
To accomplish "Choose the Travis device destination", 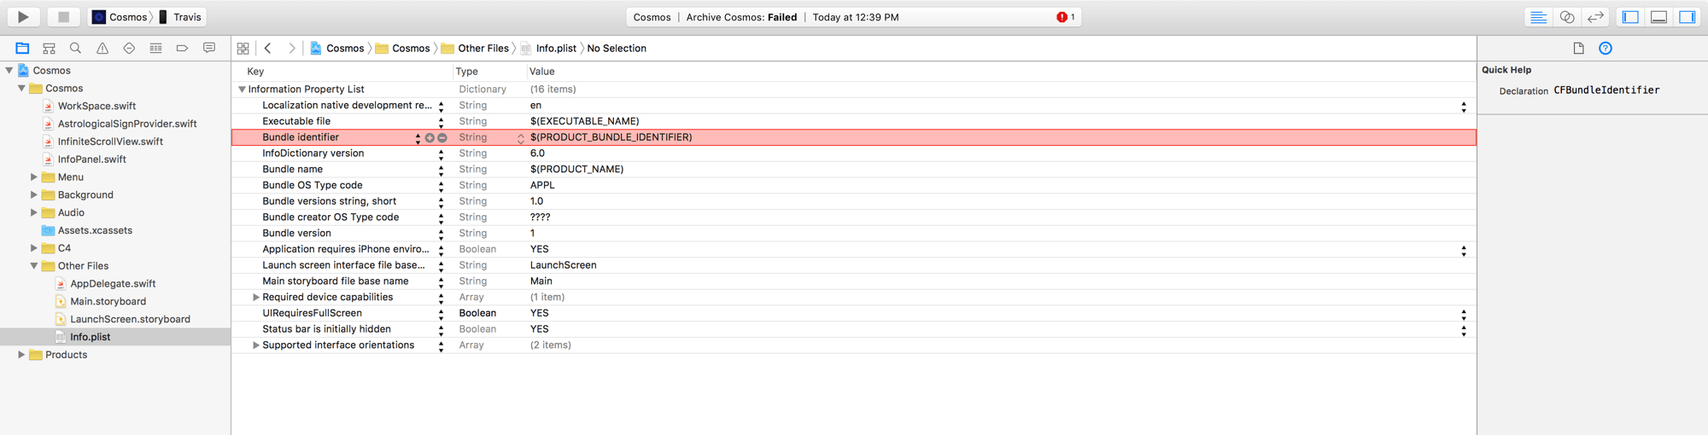I will (x=180, y=17).
